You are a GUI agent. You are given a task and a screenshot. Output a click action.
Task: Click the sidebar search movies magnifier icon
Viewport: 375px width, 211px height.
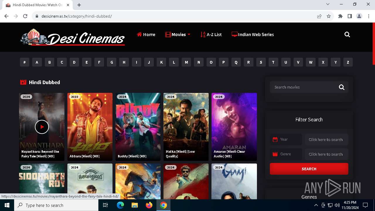[x=342, y=87]
